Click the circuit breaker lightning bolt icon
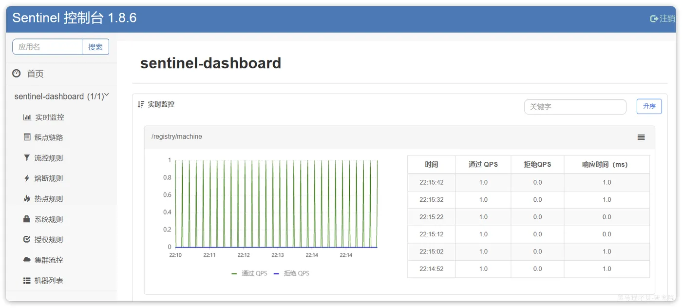The height and width of the screenshot is (308, 682). pyautogui.click(x=27, y=178)
